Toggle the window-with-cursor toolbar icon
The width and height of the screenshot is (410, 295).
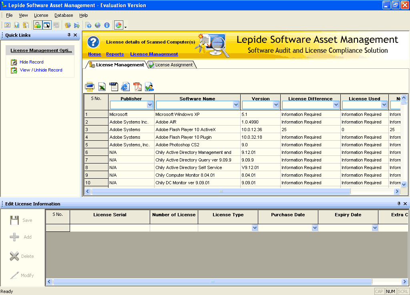point(47,25)
